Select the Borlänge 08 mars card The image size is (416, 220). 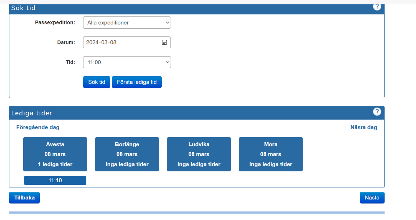coord(127,154)
